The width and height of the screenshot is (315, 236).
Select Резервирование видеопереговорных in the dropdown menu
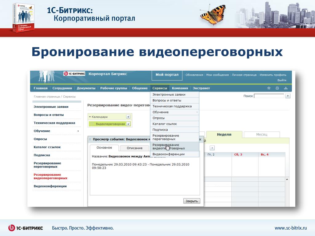pyautogui.click(x=175, y=147)
